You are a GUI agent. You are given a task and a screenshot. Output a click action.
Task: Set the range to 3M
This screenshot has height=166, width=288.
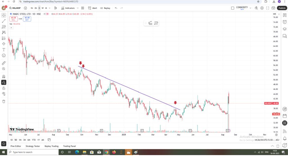click(x=24, y=140)
